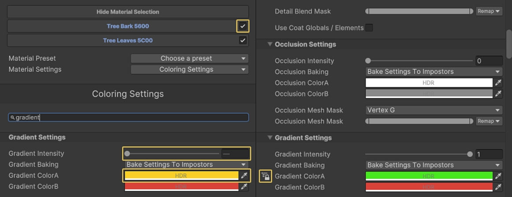
Task: Click the vertical scrollbar of the inspector
Action: [509, 44]
